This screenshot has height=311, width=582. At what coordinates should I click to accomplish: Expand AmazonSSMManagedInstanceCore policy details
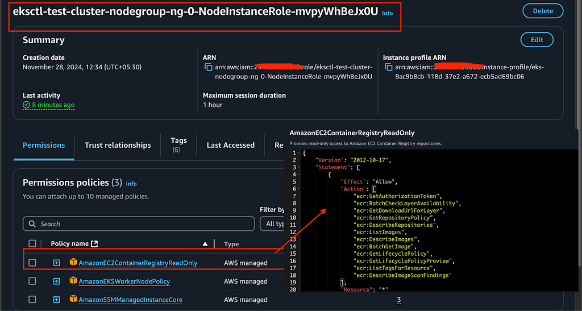(56, 300)
